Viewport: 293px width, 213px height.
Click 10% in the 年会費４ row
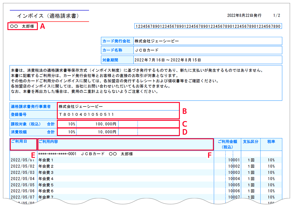pyautogui.click(x=271, y=179)
